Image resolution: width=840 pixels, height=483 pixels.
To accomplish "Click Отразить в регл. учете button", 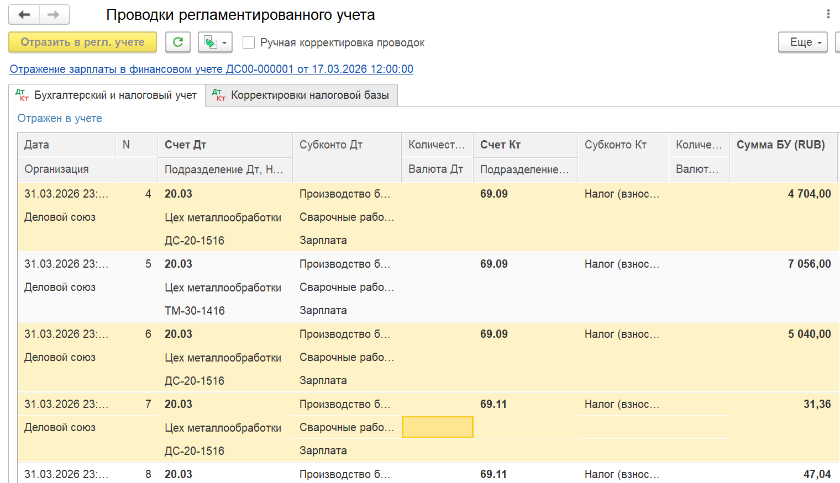I will pyautogui.click(x=82, y=42).
